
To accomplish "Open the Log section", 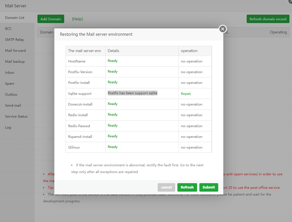I will click(8, 127).
